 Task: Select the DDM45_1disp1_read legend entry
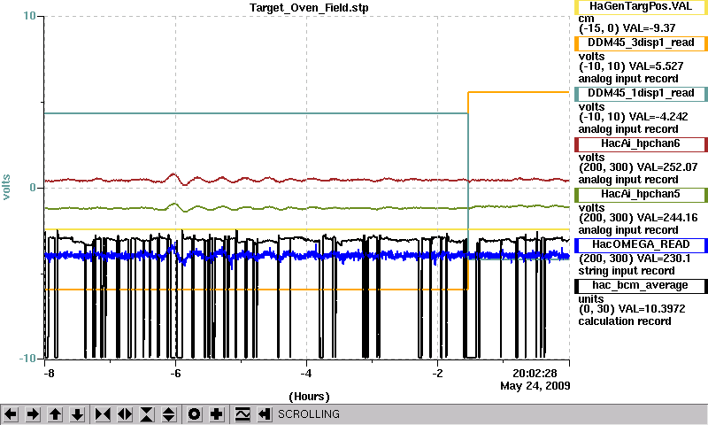click(x=641, y=94)
